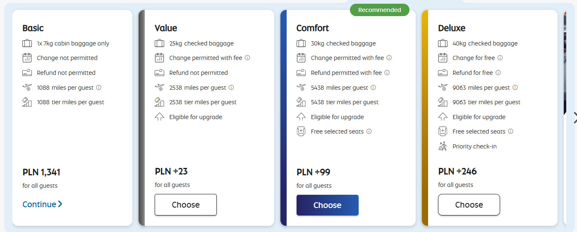Open info for Comfort refund with fee
Screen dimensions: 577x232
pyautogui.click(x=387, y=73)
